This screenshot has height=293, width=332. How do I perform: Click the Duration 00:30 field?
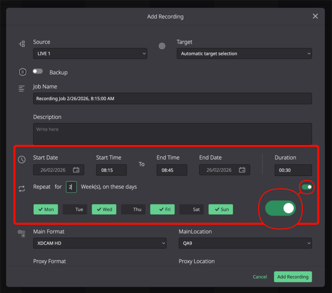(293, 170)
